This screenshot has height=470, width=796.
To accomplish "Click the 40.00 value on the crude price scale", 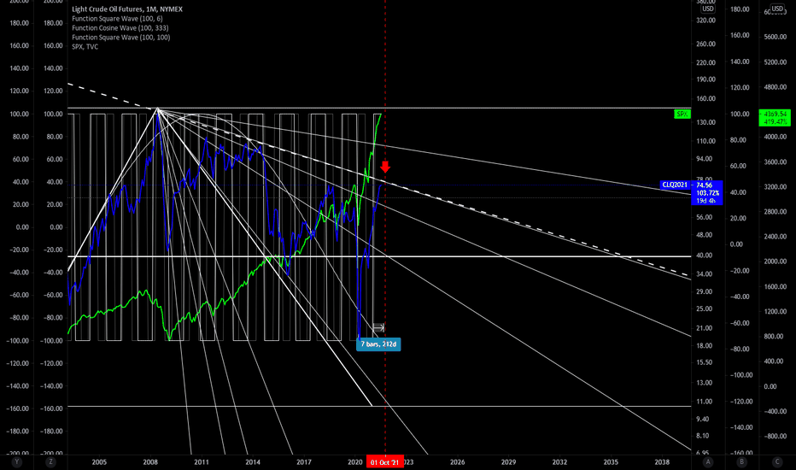I will 704,256.
